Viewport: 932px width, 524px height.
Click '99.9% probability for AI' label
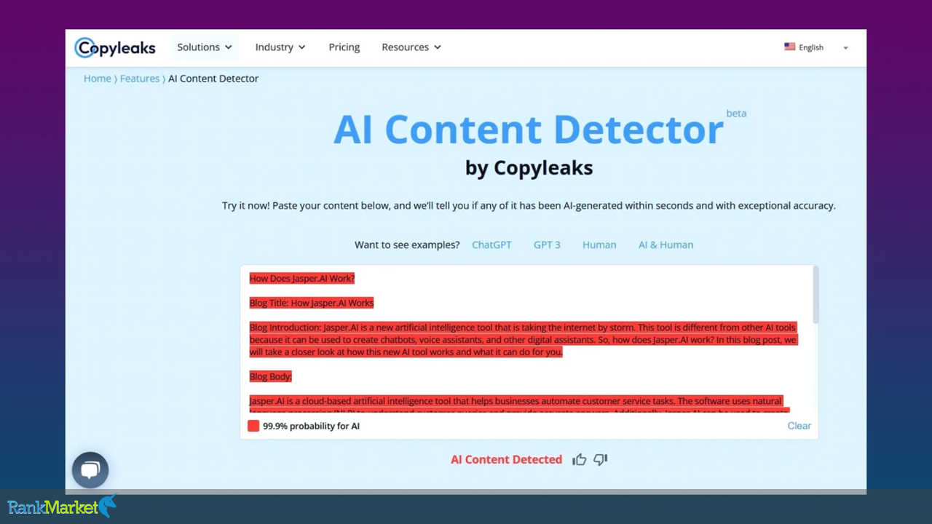click(311, 426)
